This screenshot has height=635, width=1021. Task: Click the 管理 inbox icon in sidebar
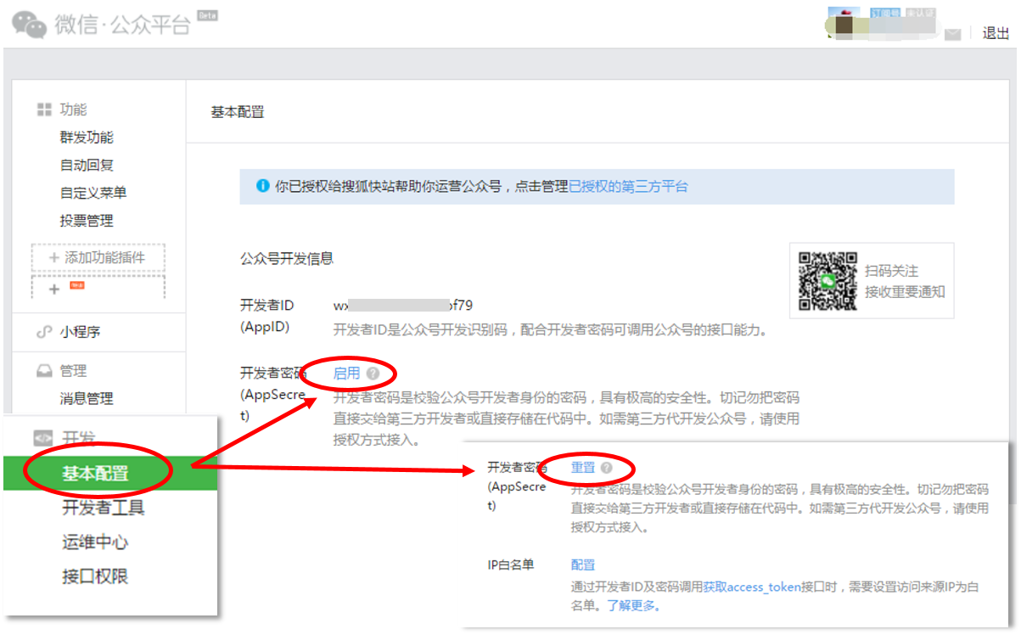[43, 371]
